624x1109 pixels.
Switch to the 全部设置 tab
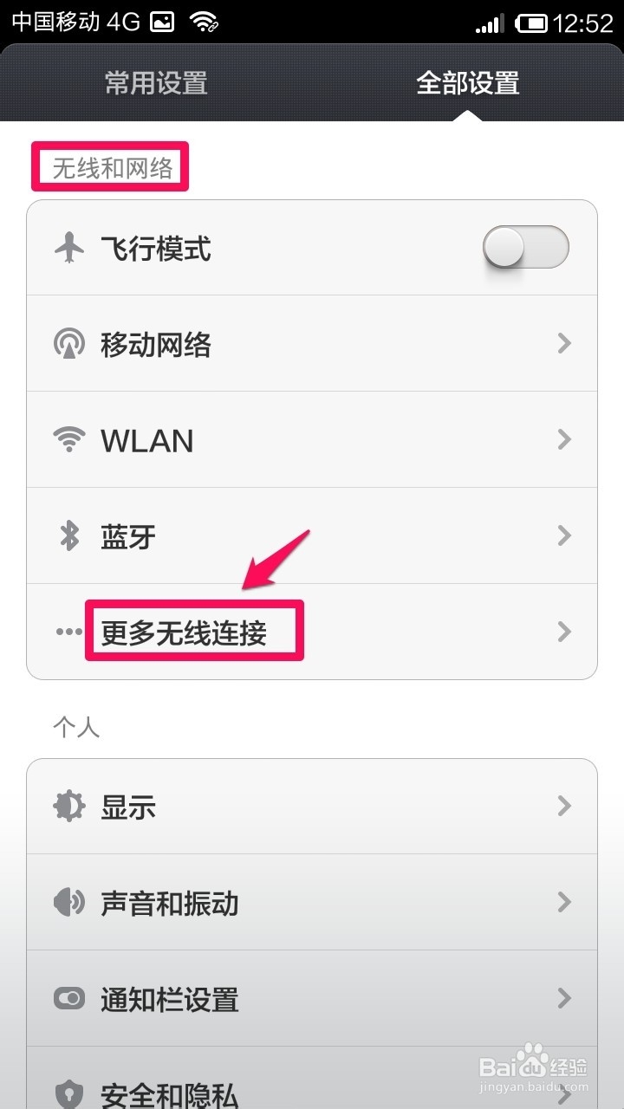[x=468, y=83]
